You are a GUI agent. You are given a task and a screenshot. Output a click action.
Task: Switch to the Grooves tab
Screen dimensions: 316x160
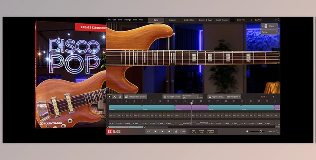(172, 20)
